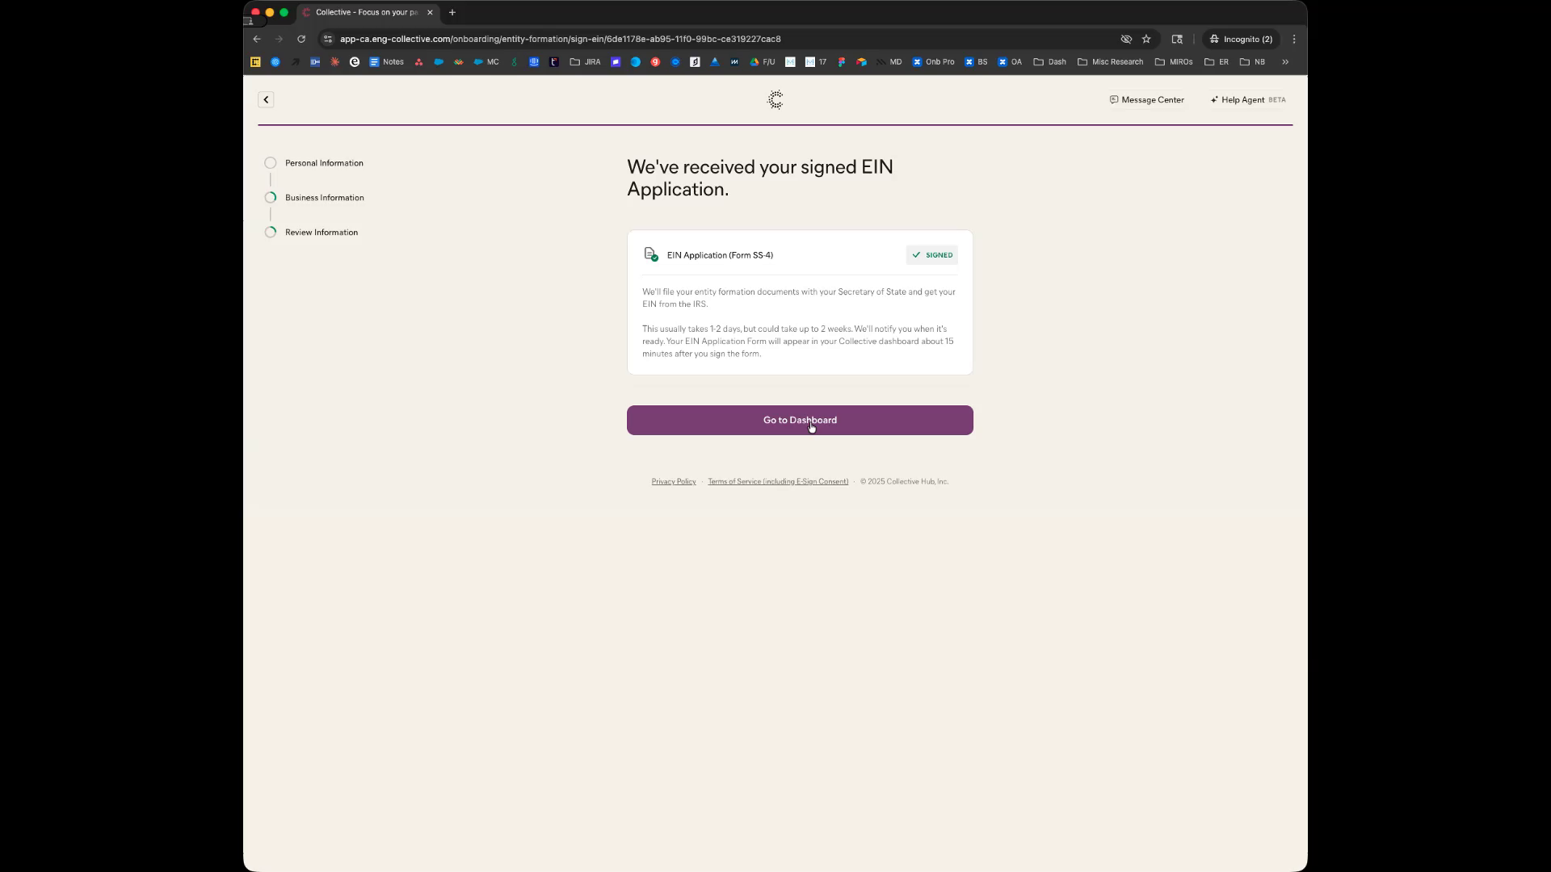Click the EIN Application document icon
Viewport: 1551px width, 872px height.
tap(650, 254)
